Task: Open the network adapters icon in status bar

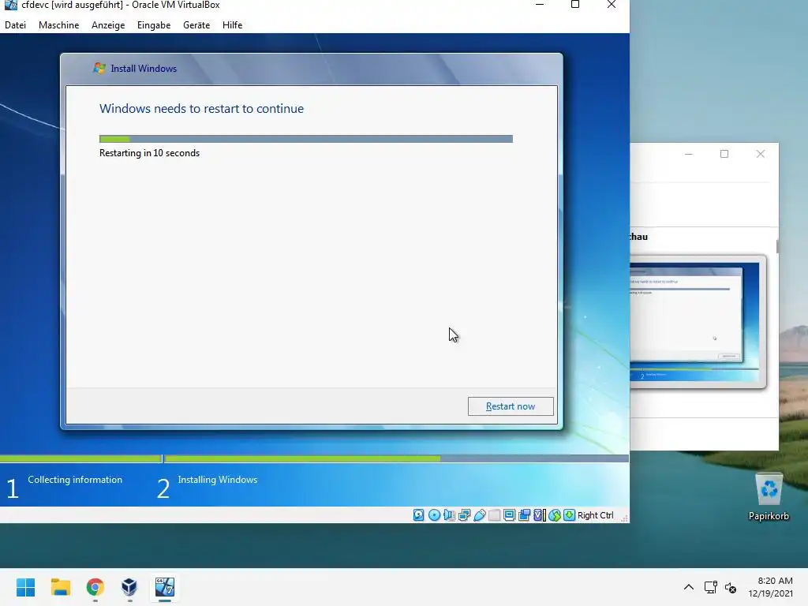Action: click(x=464, y=514)
